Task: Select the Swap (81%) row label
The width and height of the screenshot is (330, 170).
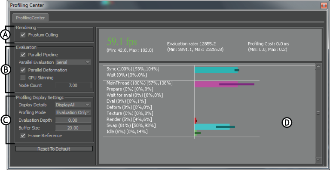Action: [x=131, y=126]
